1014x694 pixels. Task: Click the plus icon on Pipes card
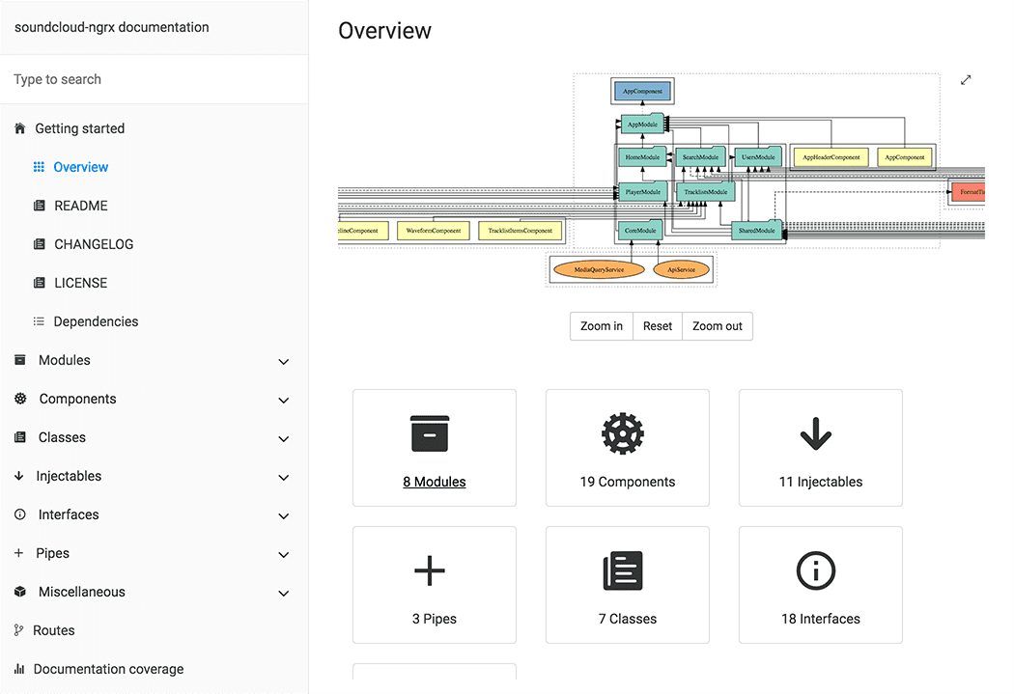[430, 571]
